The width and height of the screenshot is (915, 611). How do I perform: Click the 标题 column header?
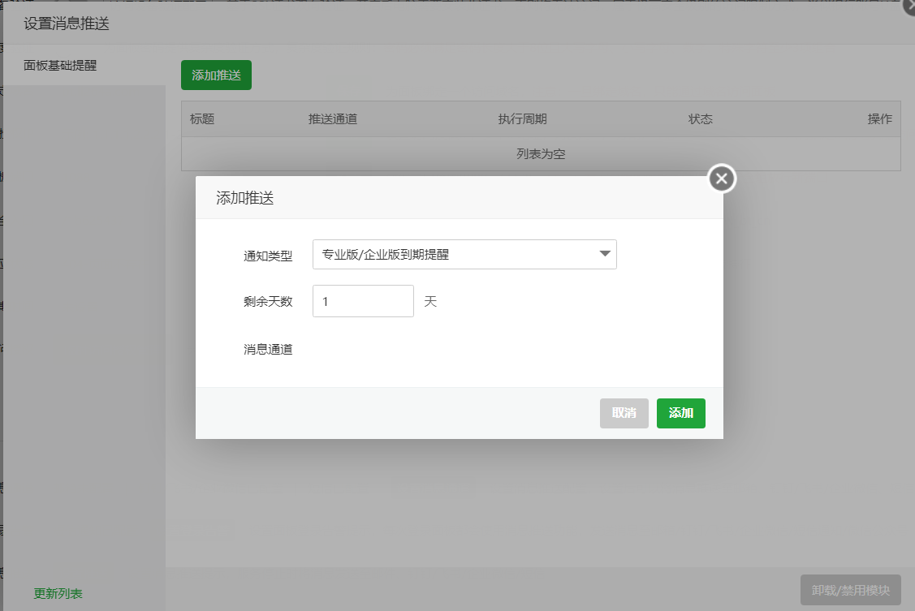pos(202,119)
